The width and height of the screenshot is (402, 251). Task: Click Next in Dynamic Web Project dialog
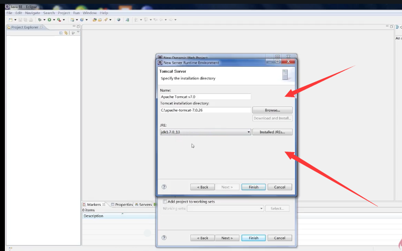[x=227, y=238]
